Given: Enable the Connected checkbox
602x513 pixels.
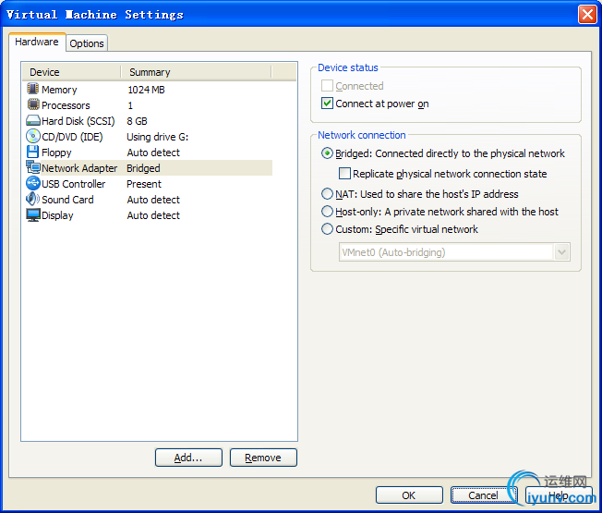Looking at the screenshot, I should point(327,86).
